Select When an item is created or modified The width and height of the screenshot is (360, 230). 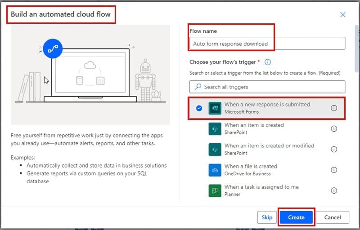coord(267,149)
